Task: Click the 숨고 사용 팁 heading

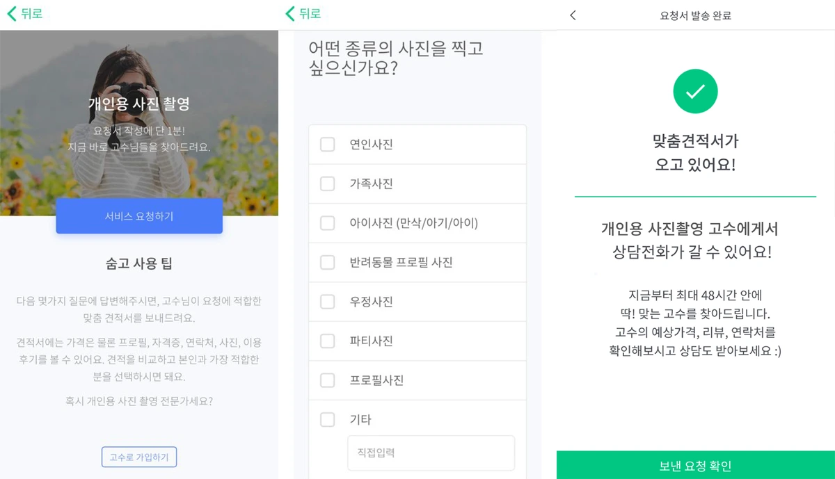Action: click(139, 263)
